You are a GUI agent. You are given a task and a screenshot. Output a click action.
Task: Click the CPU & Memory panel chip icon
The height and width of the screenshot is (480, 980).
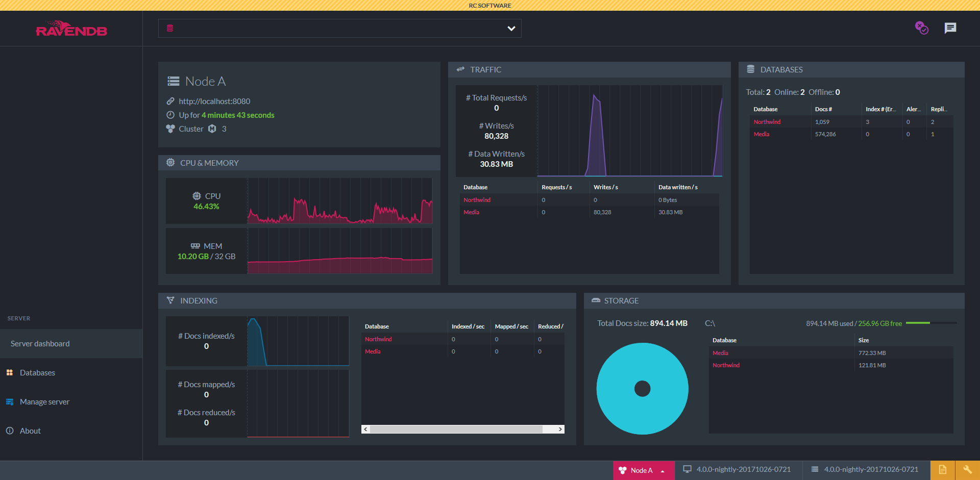pyautogui.click(x=170, y=163)
